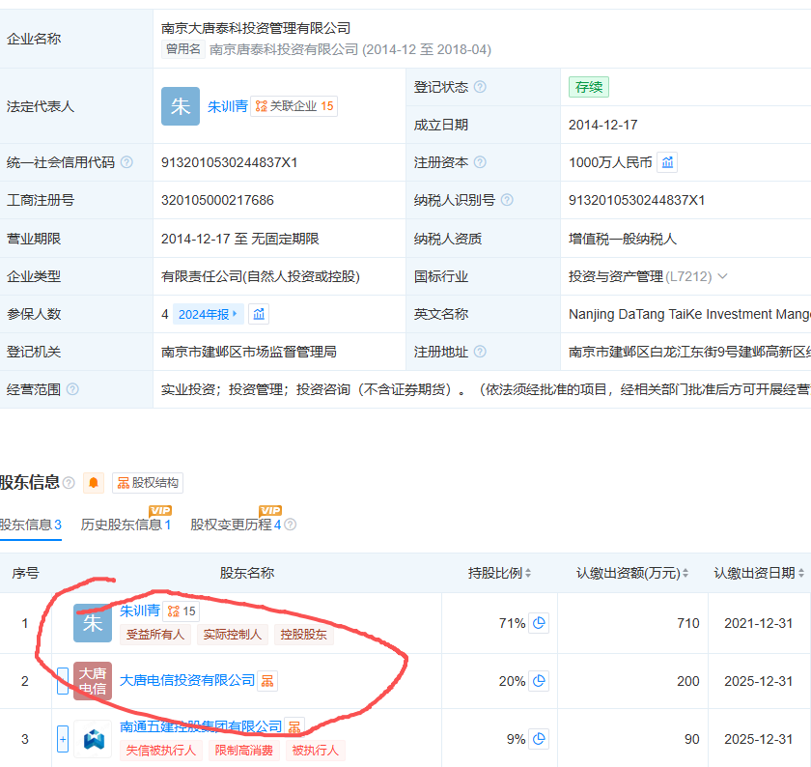Select registration number 320105000217686

(217, 200)
